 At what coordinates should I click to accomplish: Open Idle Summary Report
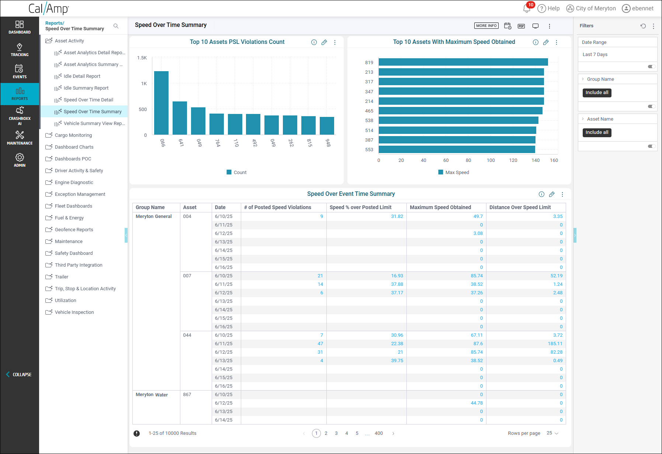click(x=86, y=88)
